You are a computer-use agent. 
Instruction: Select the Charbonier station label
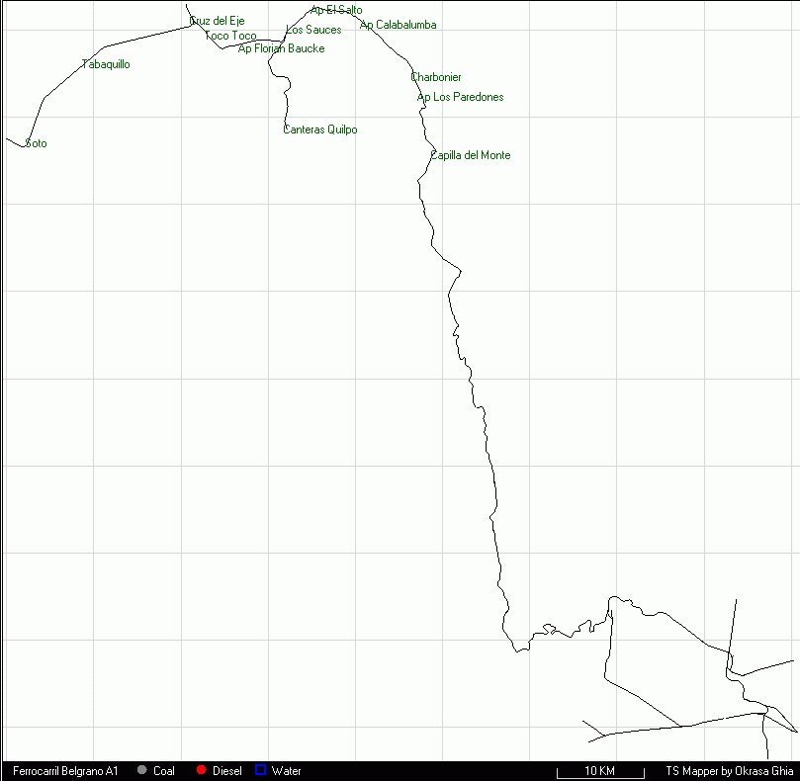point(436,76)
